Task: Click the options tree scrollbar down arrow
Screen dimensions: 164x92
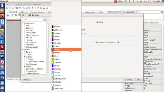Action: [48, 73]
